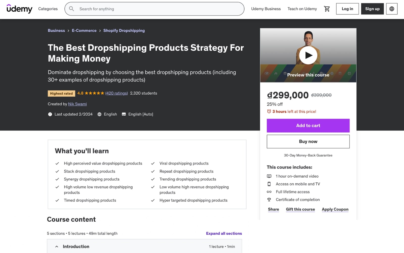Click breadcrumb chevron after Business

click(x=68, y=31)
